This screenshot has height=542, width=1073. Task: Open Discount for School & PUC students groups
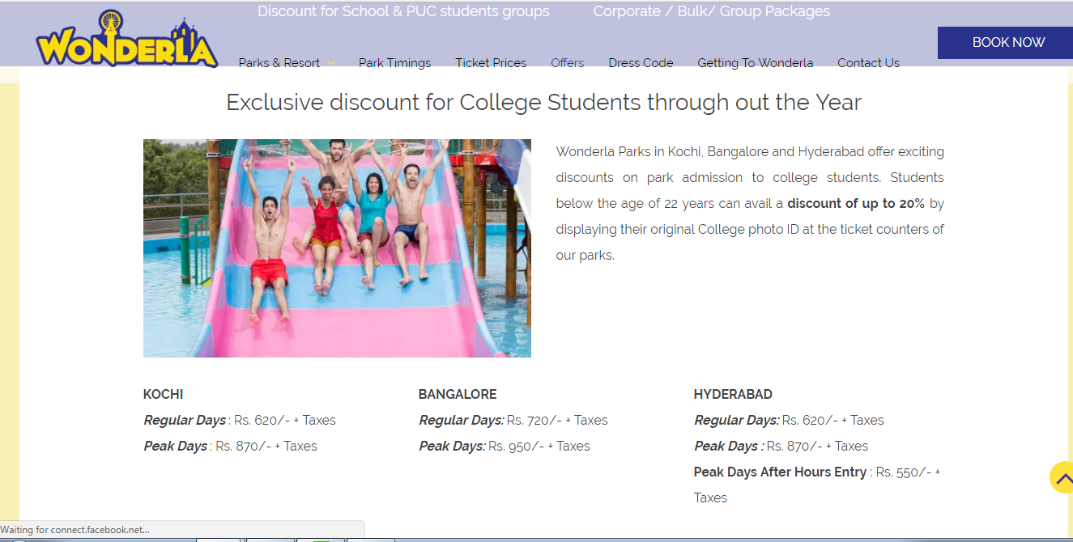click(403, 11)
